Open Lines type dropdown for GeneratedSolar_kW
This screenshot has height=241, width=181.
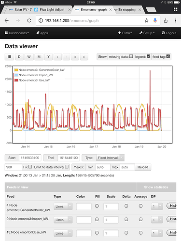point(63,206)
